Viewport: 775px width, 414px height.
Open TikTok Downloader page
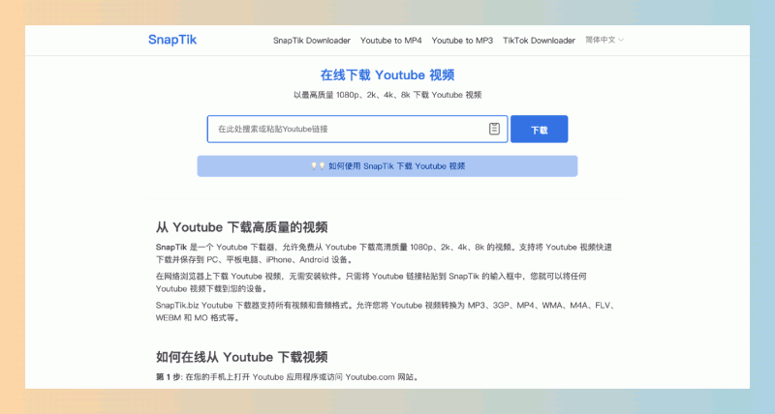(x=539, y=41)
